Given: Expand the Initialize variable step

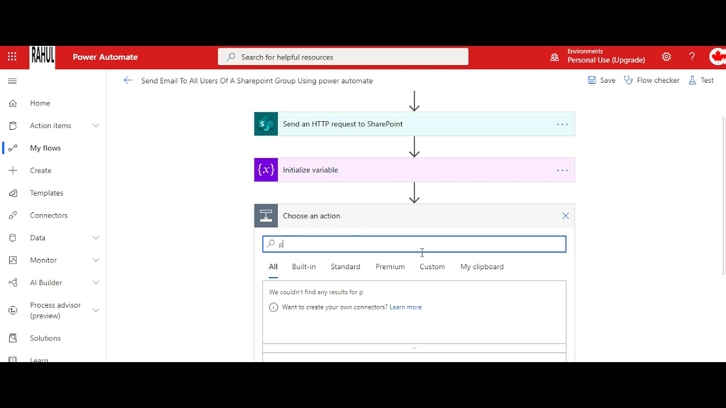Looking at the screenshot, I should (x=415, y=170).
